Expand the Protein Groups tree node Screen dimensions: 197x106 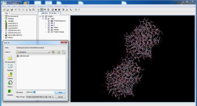point(46,32)
